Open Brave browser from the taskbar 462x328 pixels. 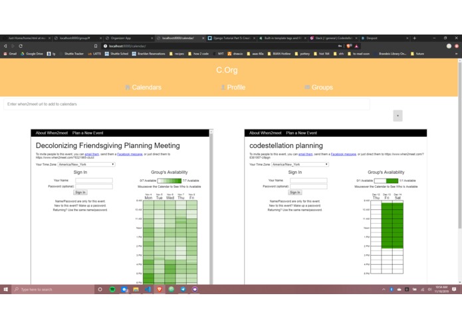pyautogui.click(x=160, y=289)
